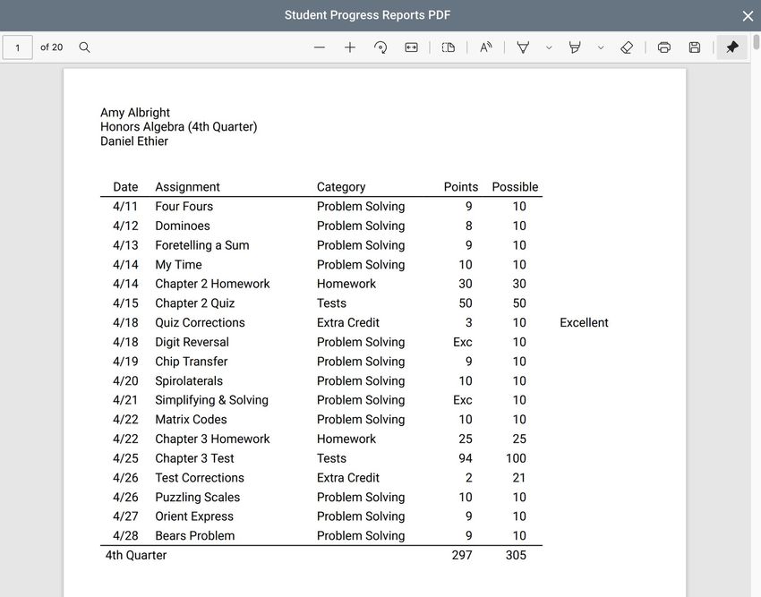
Task: Click the 'Excellent' comment
Action: click(x=584, y=323)
